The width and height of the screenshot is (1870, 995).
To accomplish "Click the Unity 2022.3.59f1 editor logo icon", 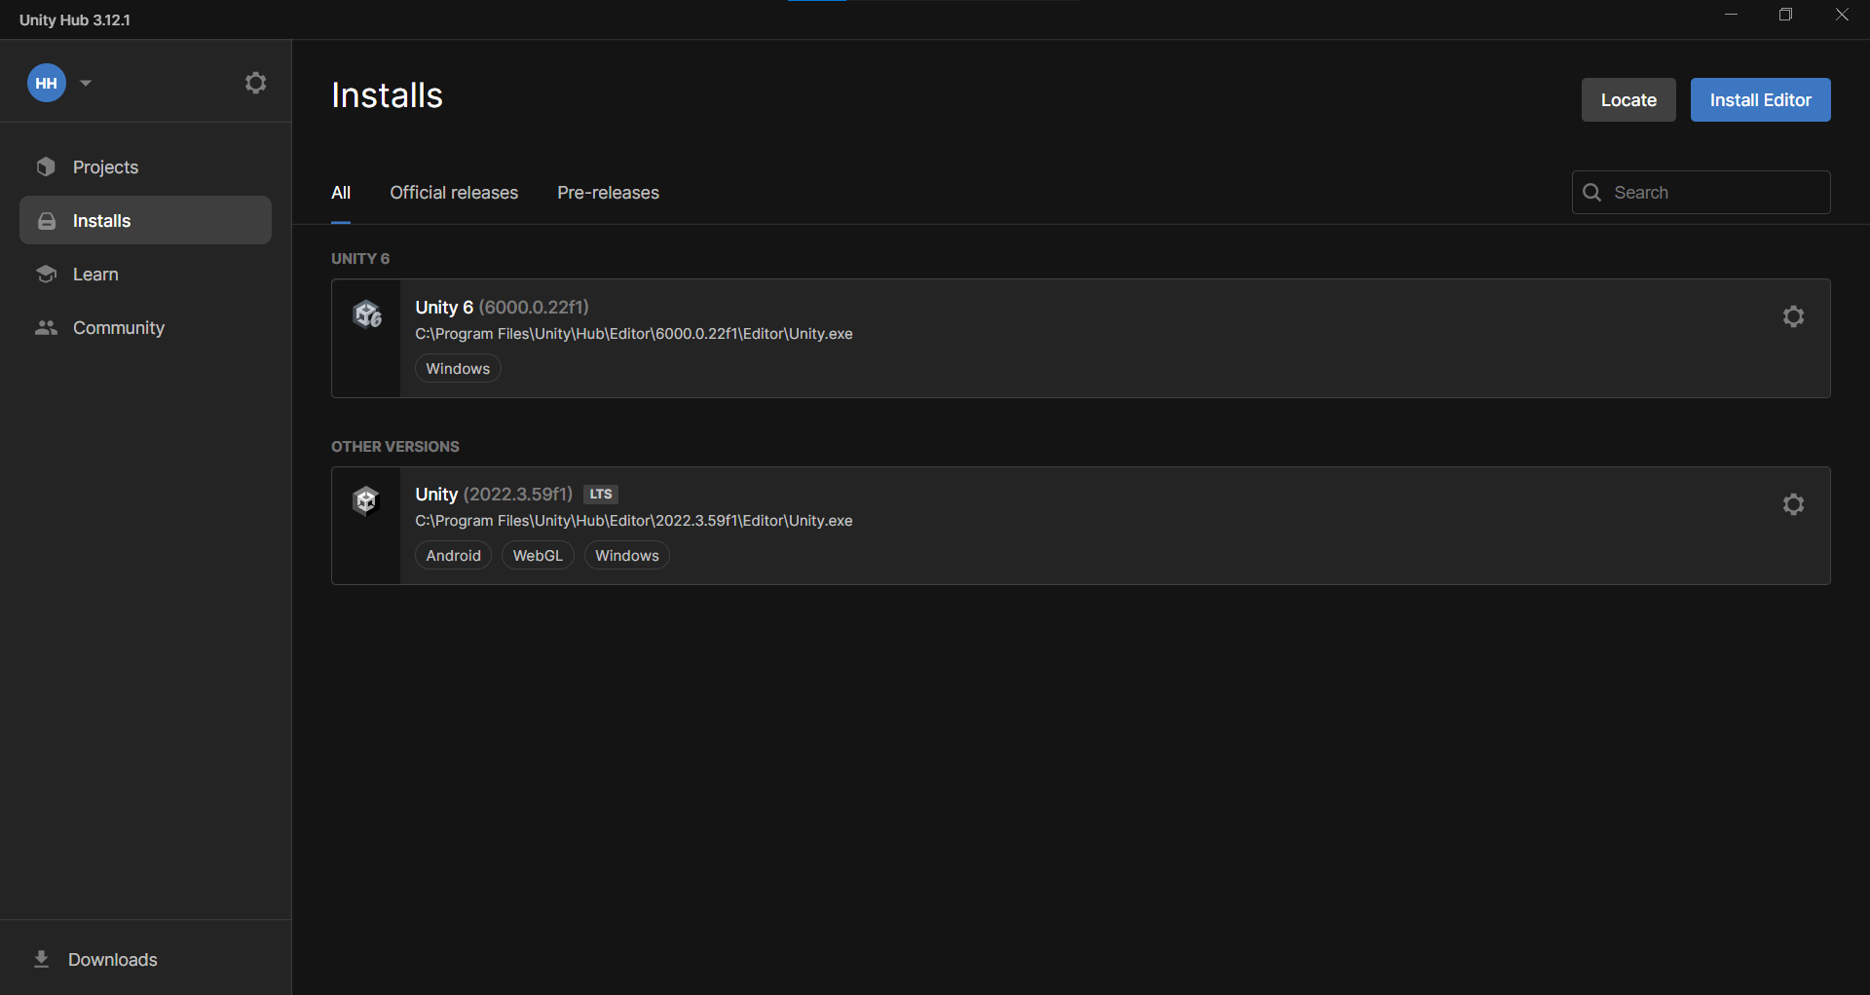I will click(x=365, y=500).
